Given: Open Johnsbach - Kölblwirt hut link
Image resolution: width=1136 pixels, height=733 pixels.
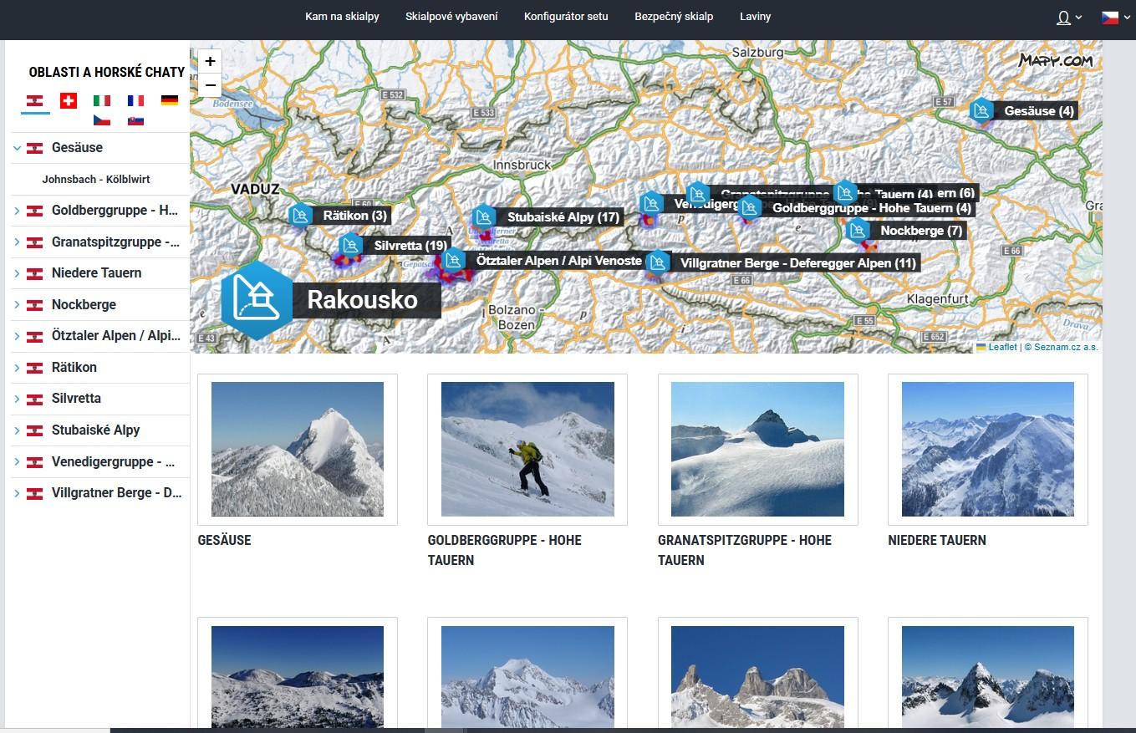Looking at the screenshot, I should [x=96, y=180].
